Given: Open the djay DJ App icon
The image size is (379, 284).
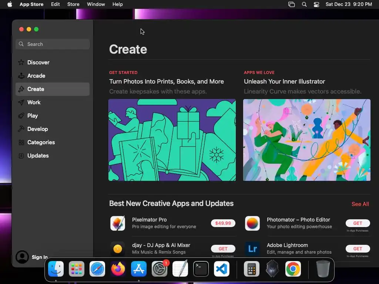Looking at the screenshot, I should (x=118, y=249).
